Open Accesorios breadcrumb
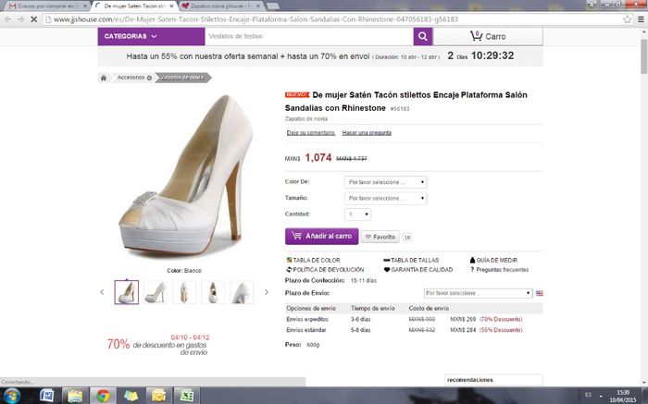The width and height of the screenshot is (648, 404). click(x=131, y=78)
